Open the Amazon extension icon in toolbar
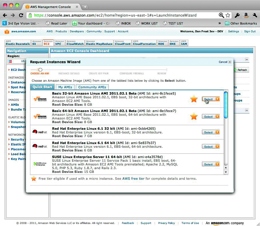Viewport: 260px width, 226px height. 246,15
